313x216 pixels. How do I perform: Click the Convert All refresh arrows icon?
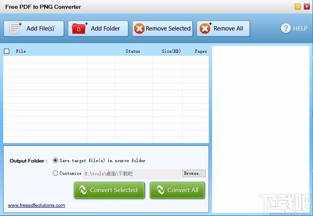click(x=160, y=190)
